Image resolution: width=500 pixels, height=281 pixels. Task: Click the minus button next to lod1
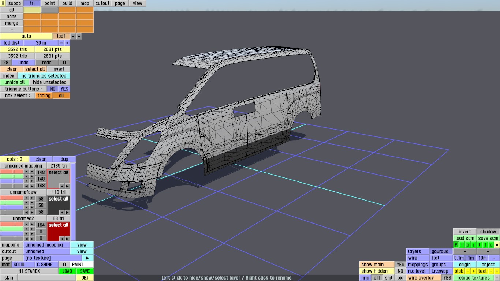coord(73,36)
